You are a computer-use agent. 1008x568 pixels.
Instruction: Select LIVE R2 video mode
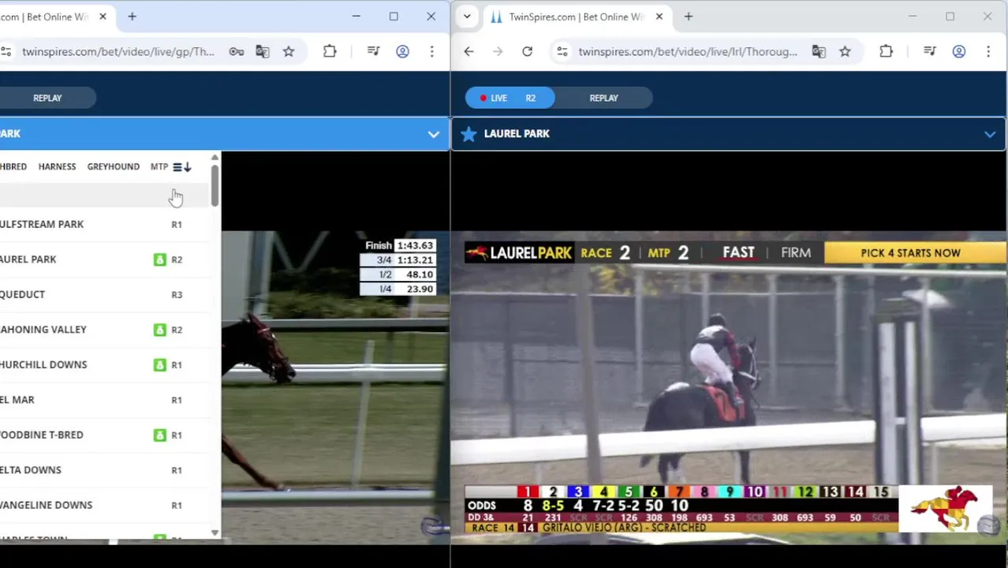tap(510, 98)
